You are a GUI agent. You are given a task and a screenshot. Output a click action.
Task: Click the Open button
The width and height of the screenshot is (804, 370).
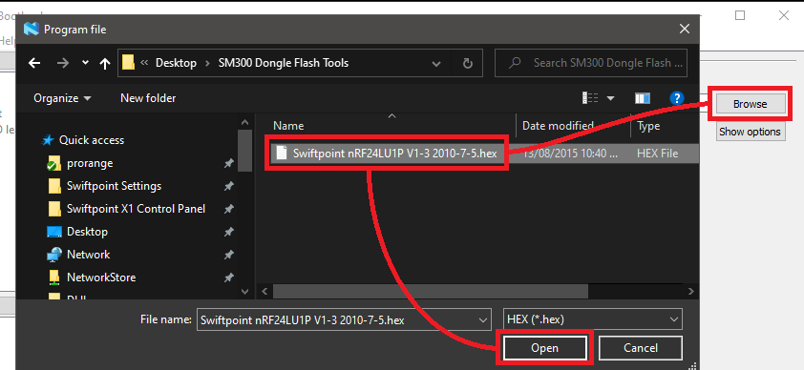[x=544, y=348]
